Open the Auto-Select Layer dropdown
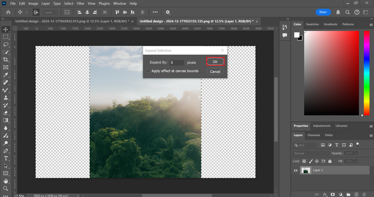 click(x=51, y=12)
